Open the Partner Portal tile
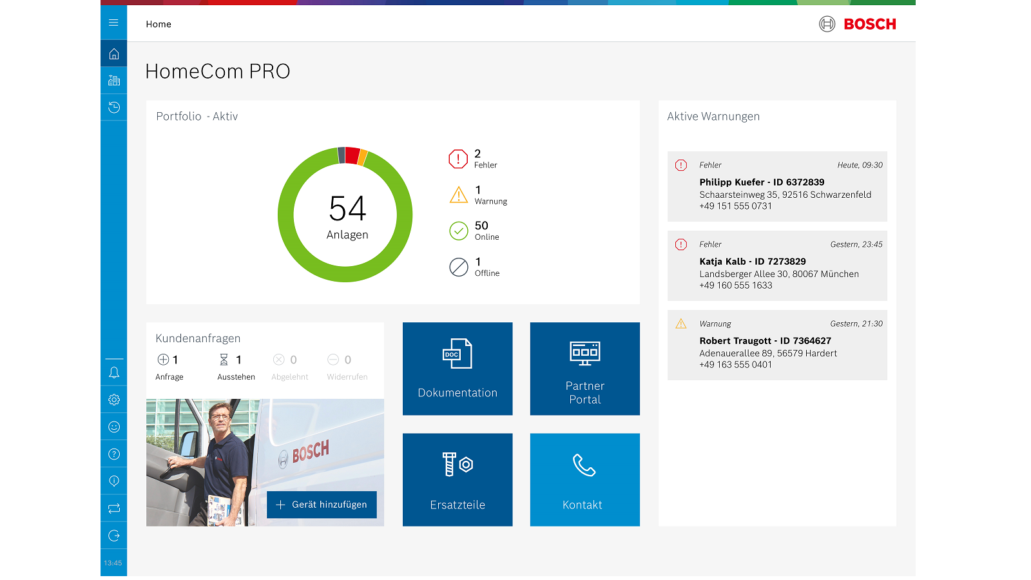1031x580 pixels. pos(585,369)
